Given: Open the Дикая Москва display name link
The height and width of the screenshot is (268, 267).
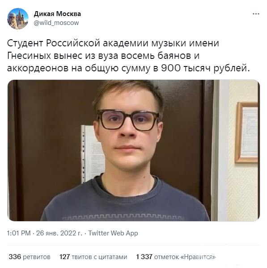Looking at the screenshot, I should coord(57,14).
